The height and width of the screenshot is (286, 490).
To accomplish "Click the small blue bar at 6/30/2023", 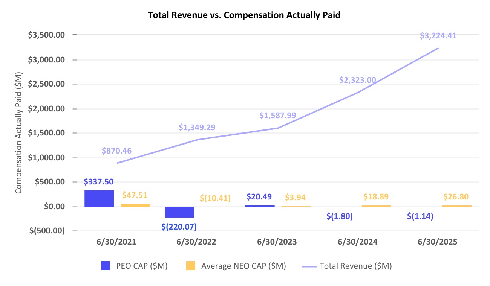I will tap(259, 206).
